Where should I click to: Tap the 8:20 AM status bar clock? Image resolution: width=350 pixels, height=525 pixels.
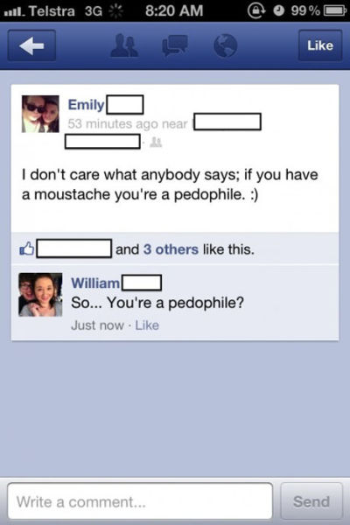(174, 10)
